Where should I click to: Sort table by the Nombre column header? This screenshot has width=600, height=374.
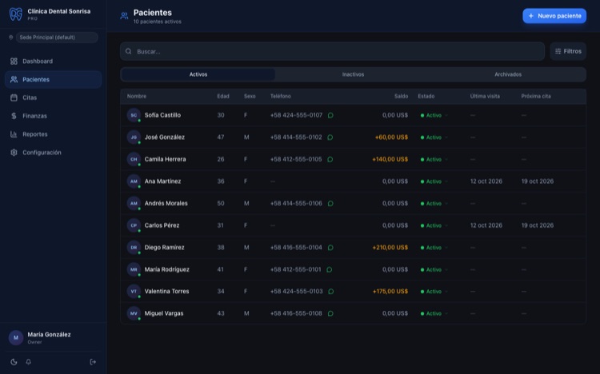(x=137, y=97)
